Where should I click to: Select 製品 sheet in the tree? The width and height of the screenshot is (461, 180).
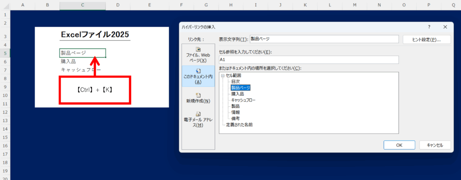click(235, 106)
